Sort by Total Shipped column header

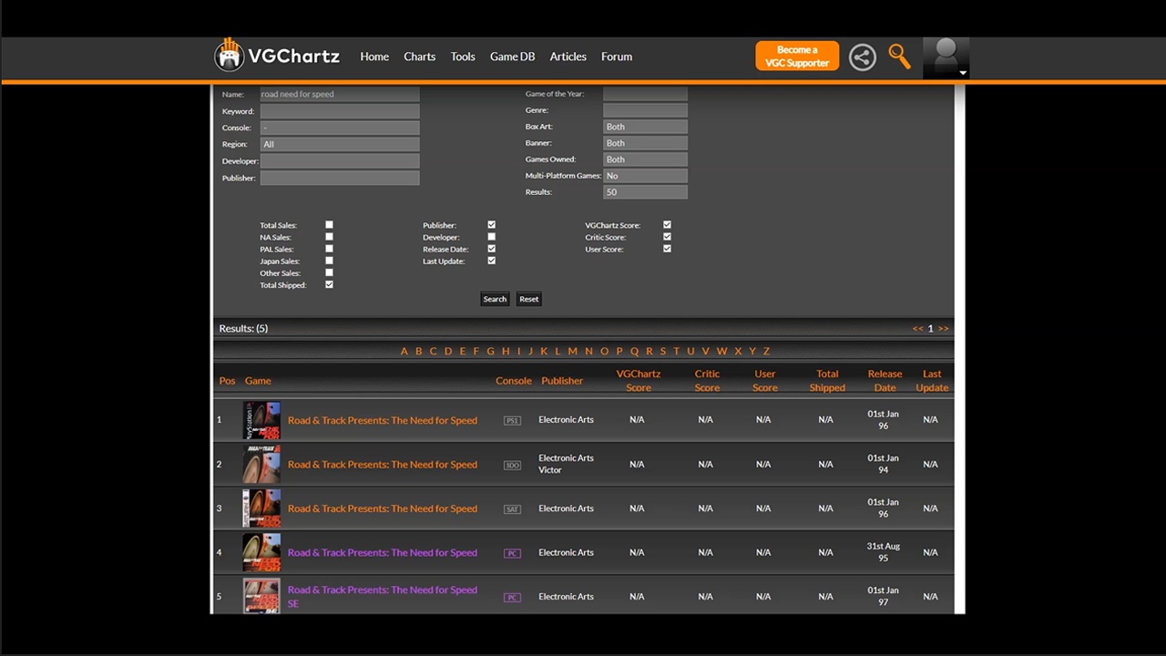827,381
